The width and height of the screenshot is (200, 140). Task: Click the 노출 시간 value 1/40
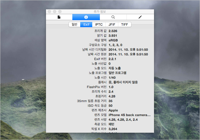tap(112, 78)
